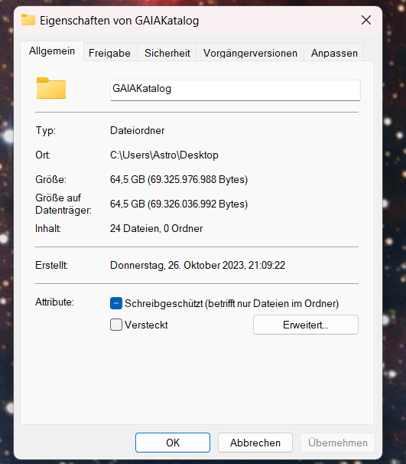Click the Abbrechen button
This screenshot has width=406, height=464.
pos(255,443)
